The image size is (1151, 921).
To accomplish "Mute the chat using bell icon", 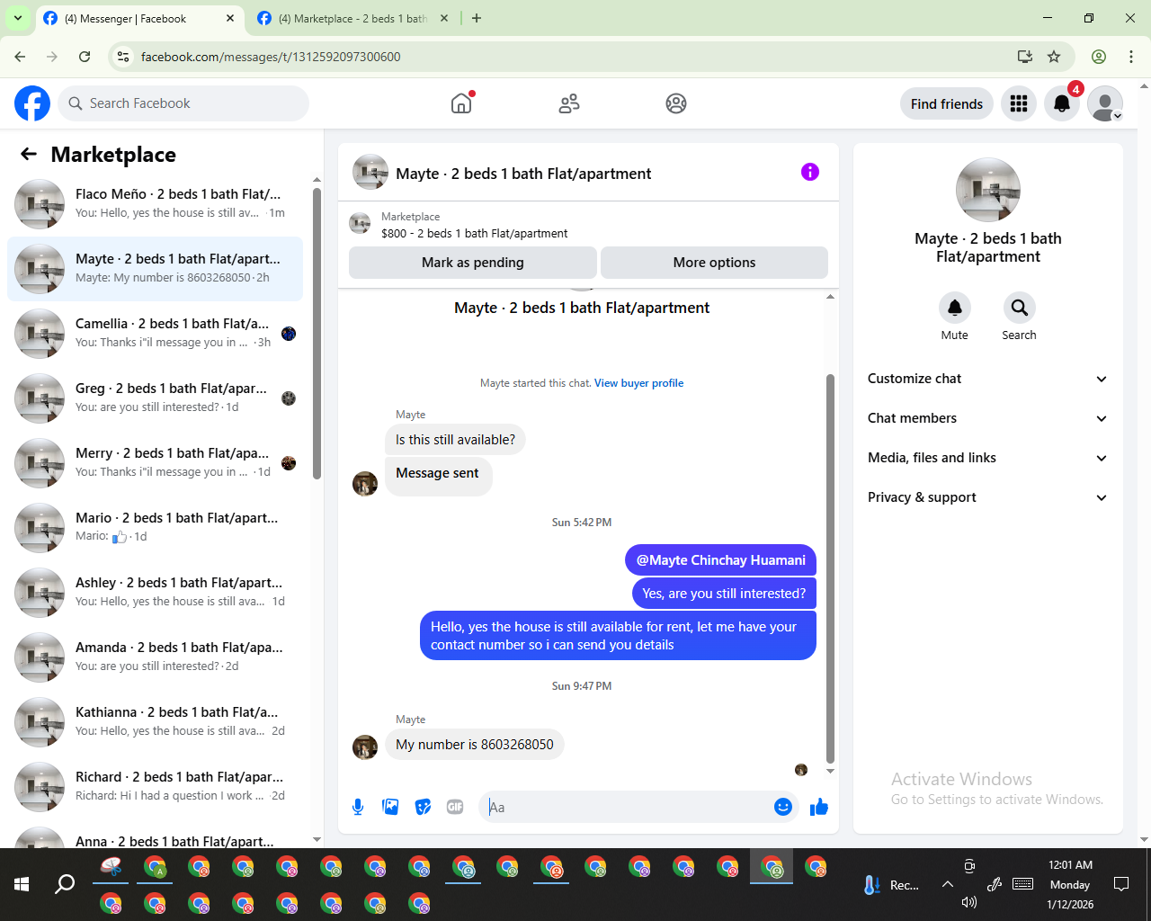I will pyautogui.click(x=955, y=308).
